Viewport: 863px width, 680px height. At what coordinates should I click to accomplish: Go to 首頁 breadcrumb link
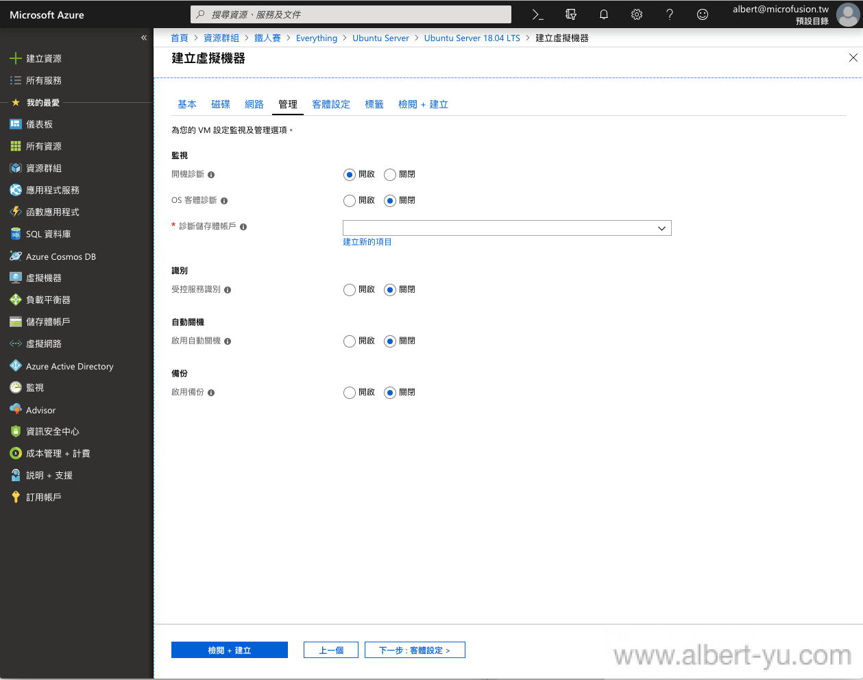[180, 38]
